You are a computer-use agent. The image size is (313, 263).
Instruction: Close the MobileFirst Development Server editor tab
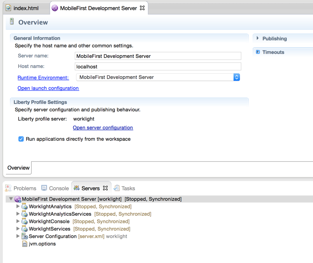142,8
